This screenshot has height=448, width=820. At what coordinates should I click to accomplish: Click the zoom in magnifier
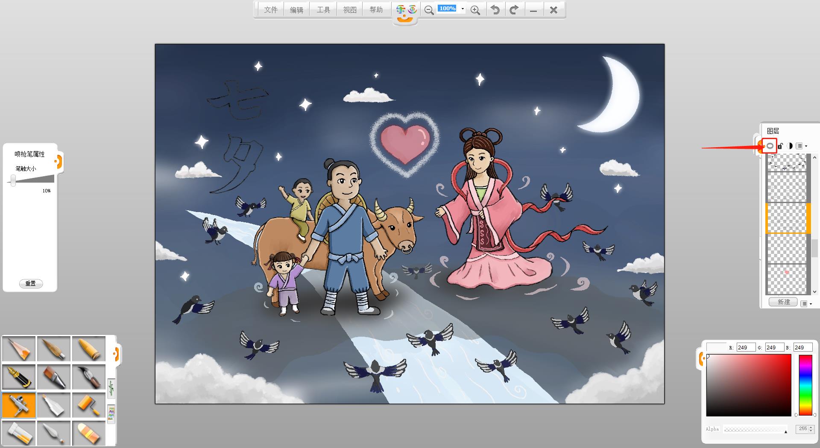(x=475, y=10)
